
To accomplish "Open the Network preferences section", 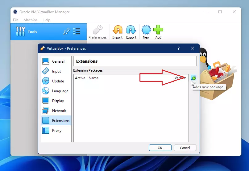I will (x=56, y=111).
